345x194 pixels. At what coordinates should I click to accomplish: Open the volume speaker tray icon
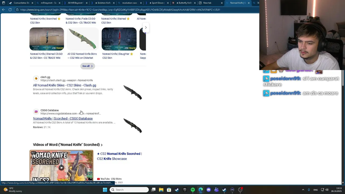tap(327, 190)
